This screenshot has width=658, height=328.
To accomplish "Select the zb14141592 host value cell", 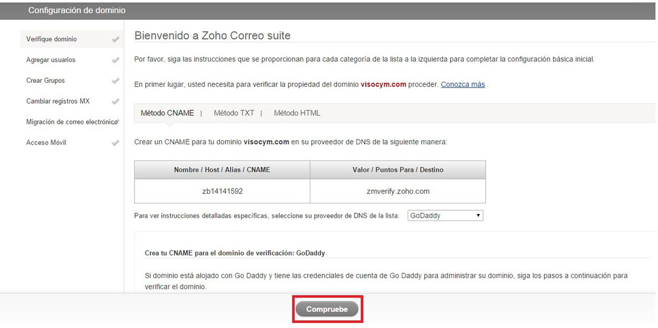I will coord(222,191).
